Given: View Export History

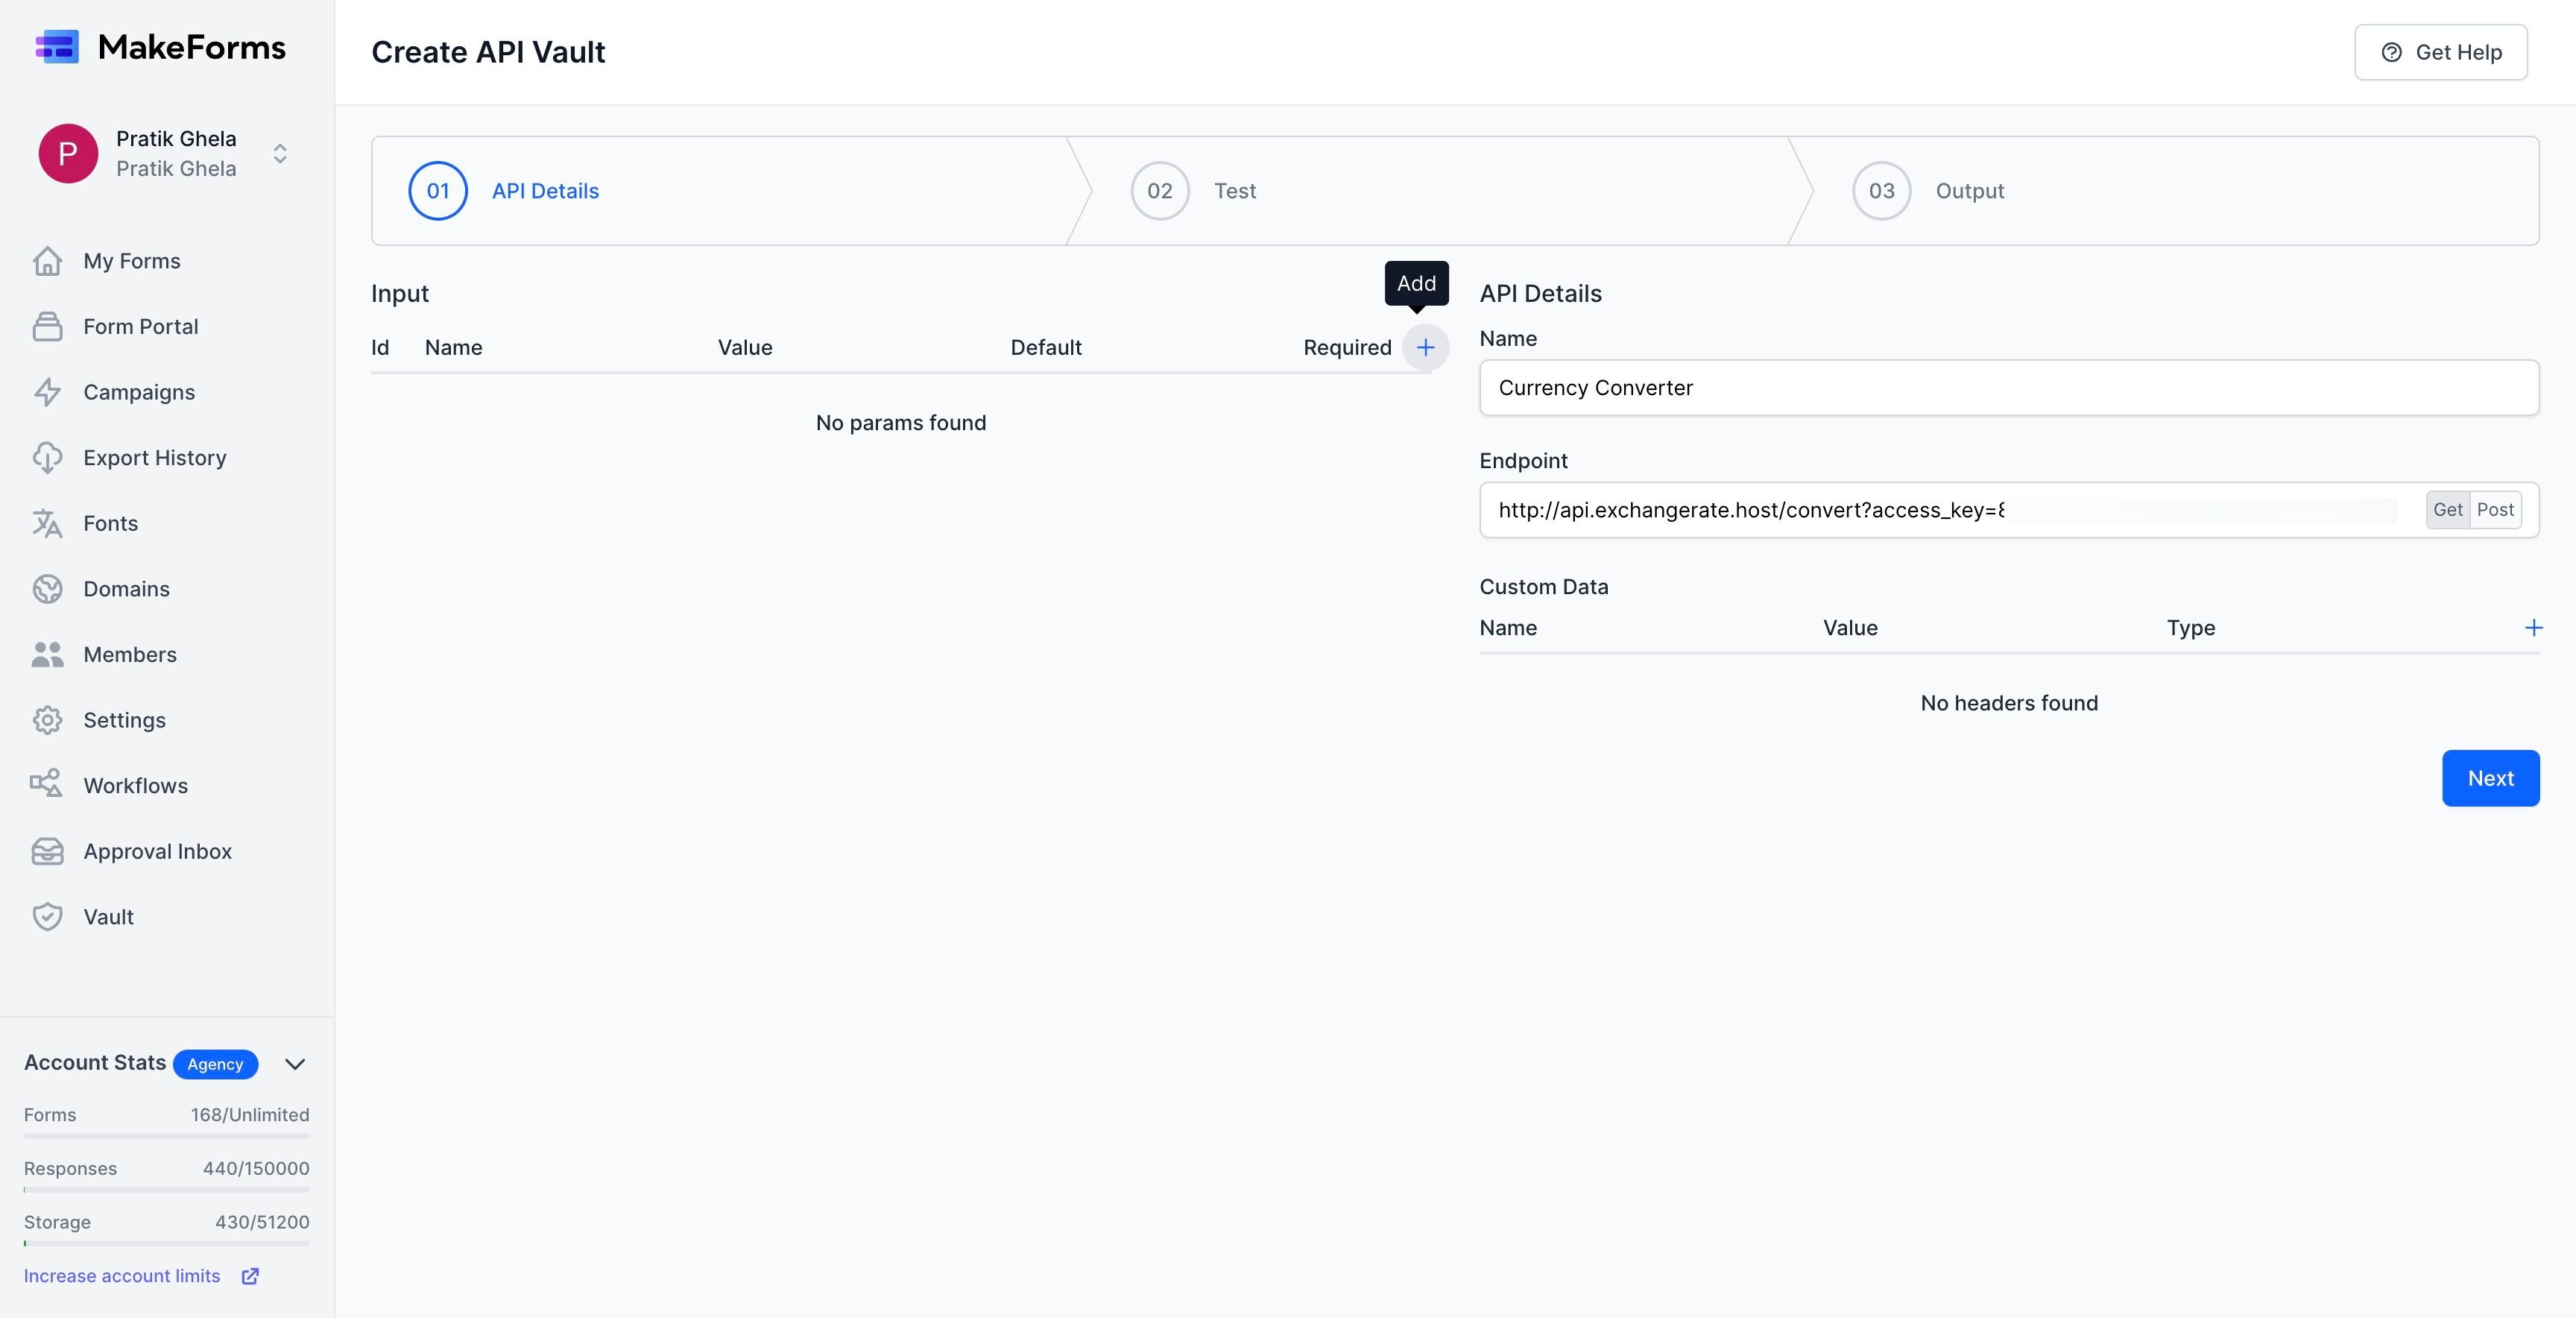Looking at the screenshot, I should 155,457.
